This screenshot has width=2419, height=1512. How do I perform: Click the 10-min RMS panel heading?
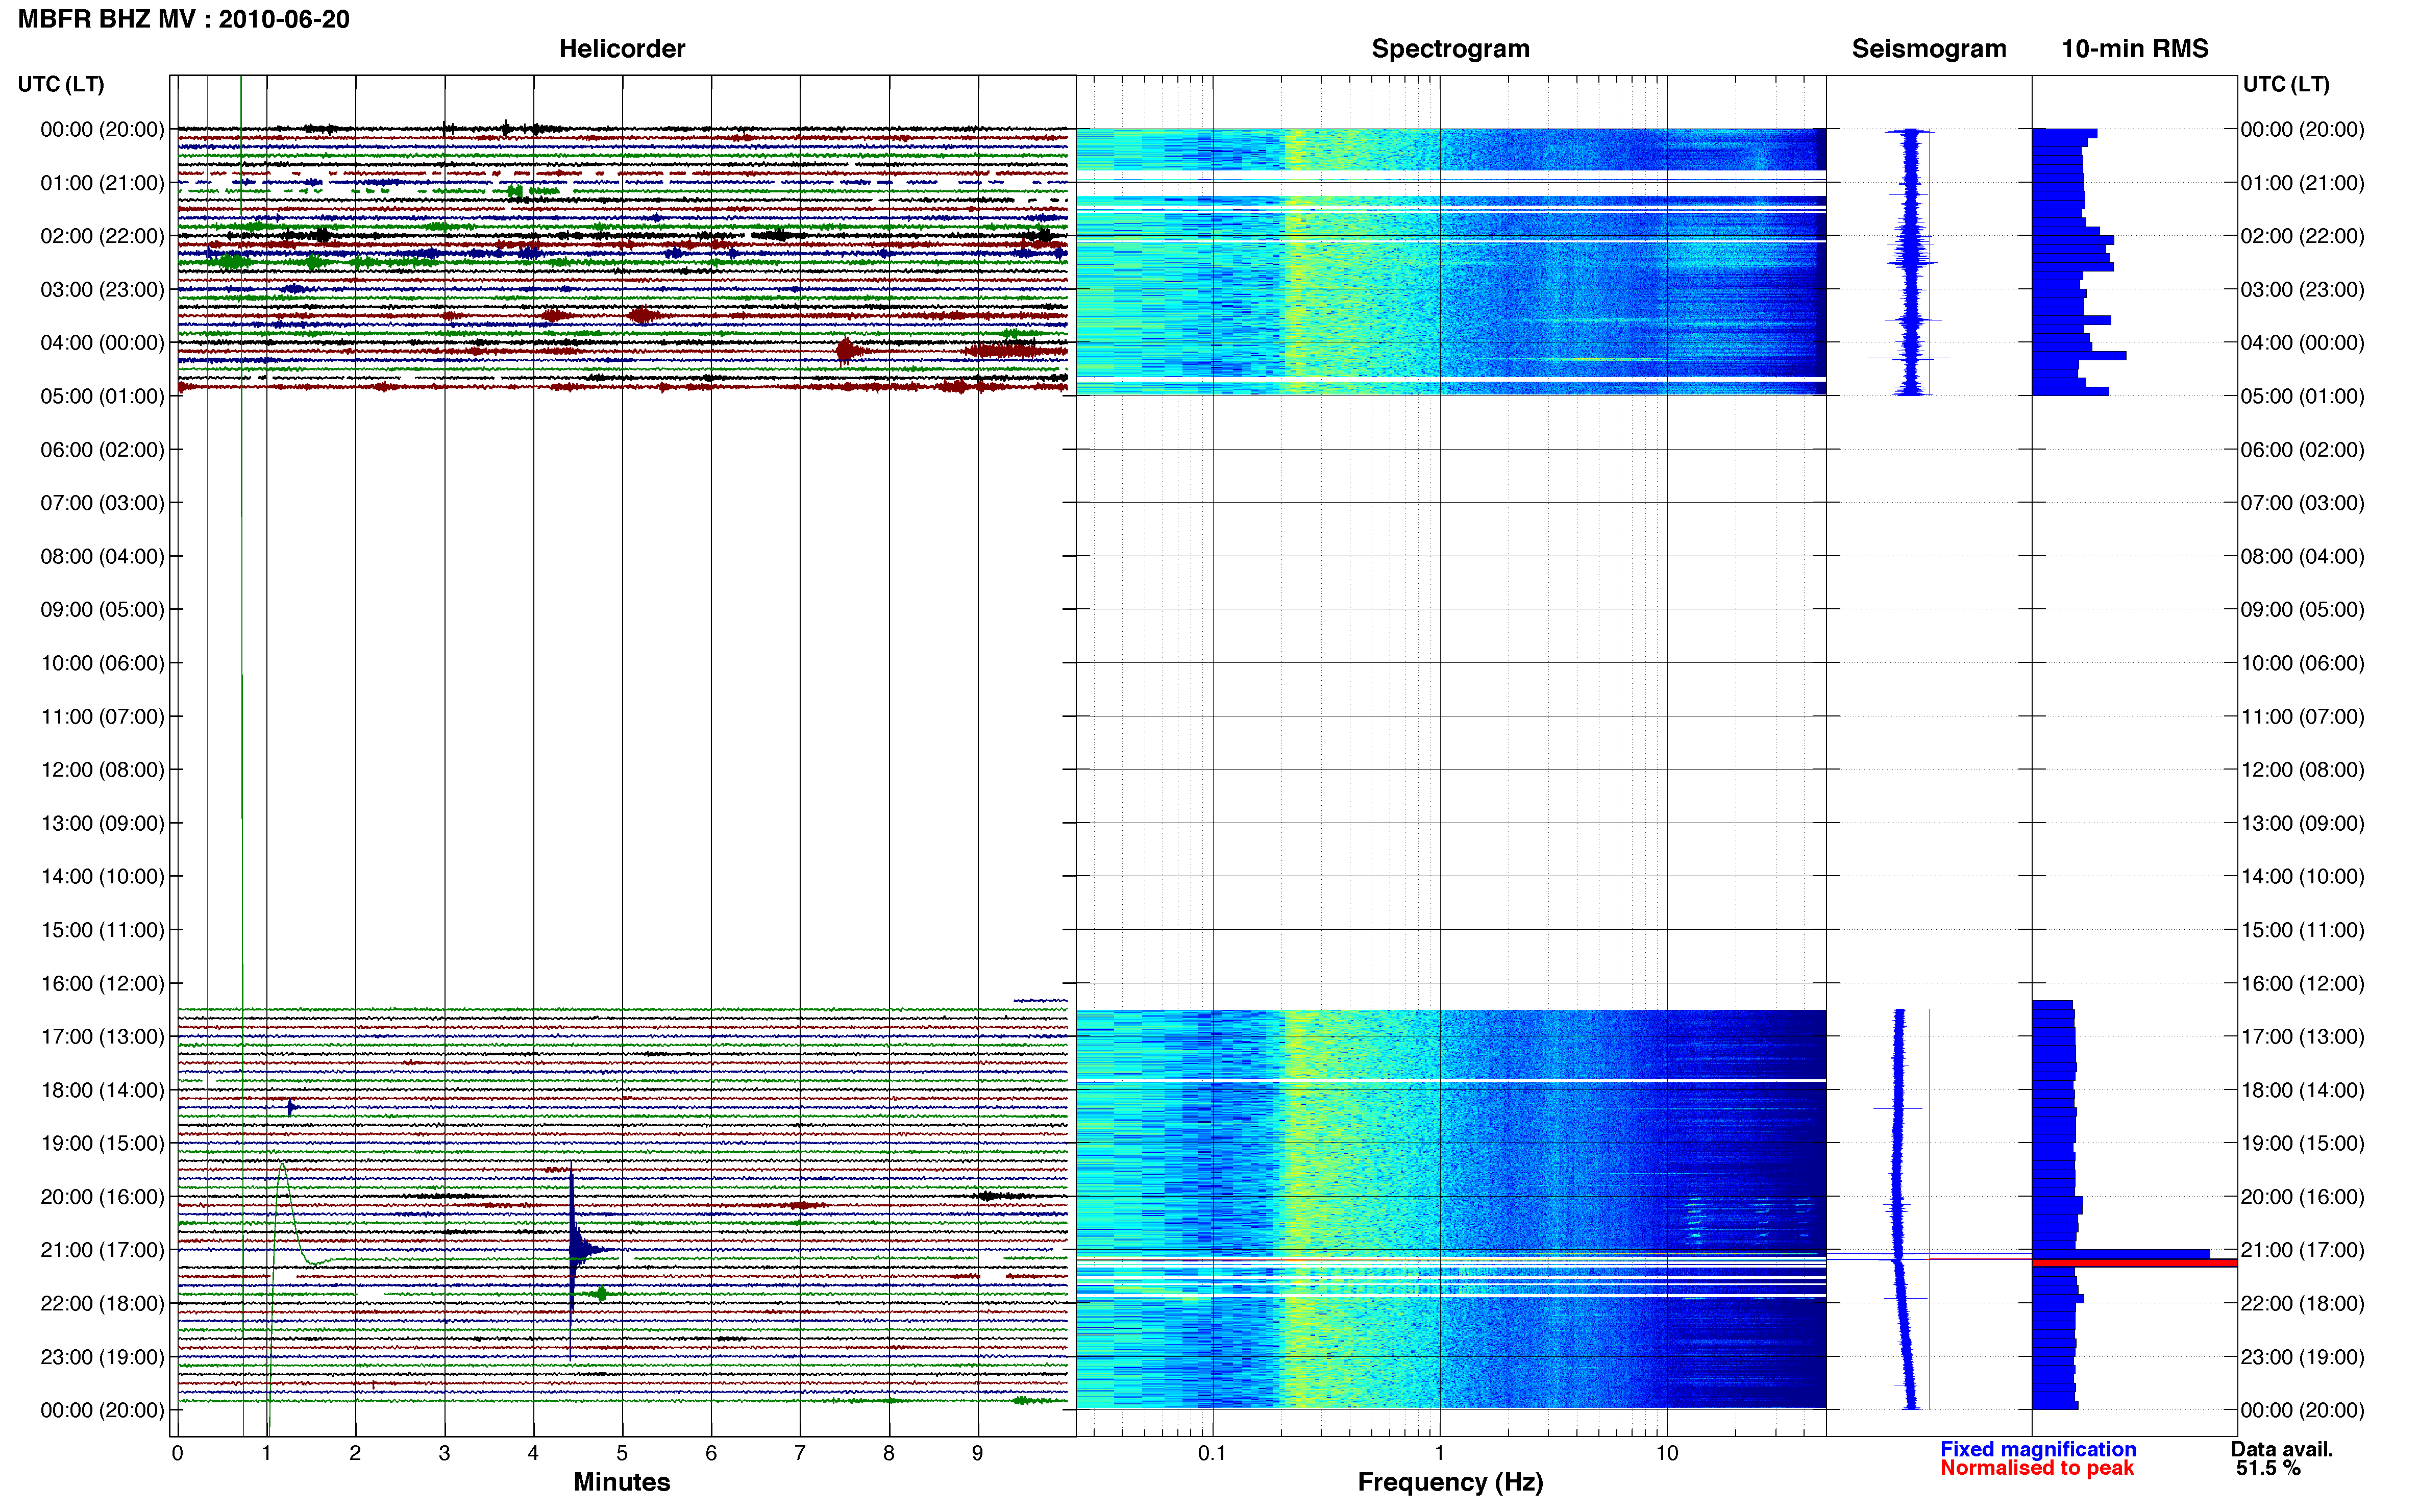2135,49
